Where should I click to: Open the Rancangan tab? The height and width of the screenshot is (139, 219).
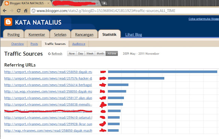point(84,35)
